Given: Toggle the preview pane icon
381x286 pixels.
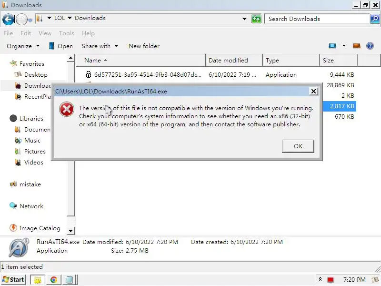Looking at the screenshot, I should tap(356, 46).
